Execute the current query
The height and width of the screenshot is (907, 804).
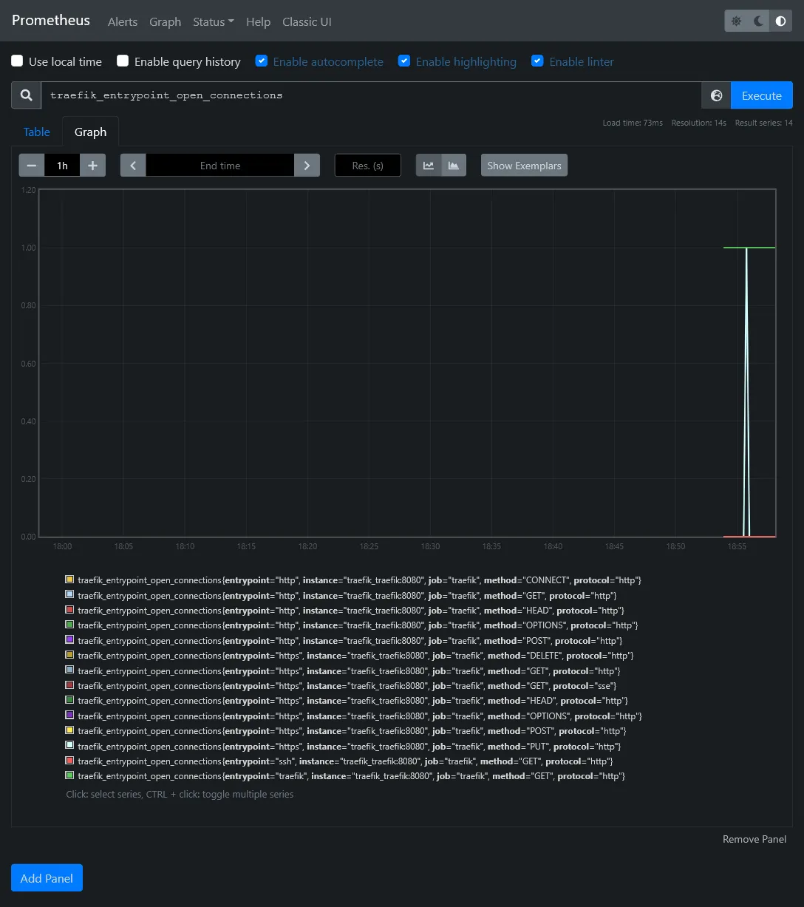coord(761,95)
